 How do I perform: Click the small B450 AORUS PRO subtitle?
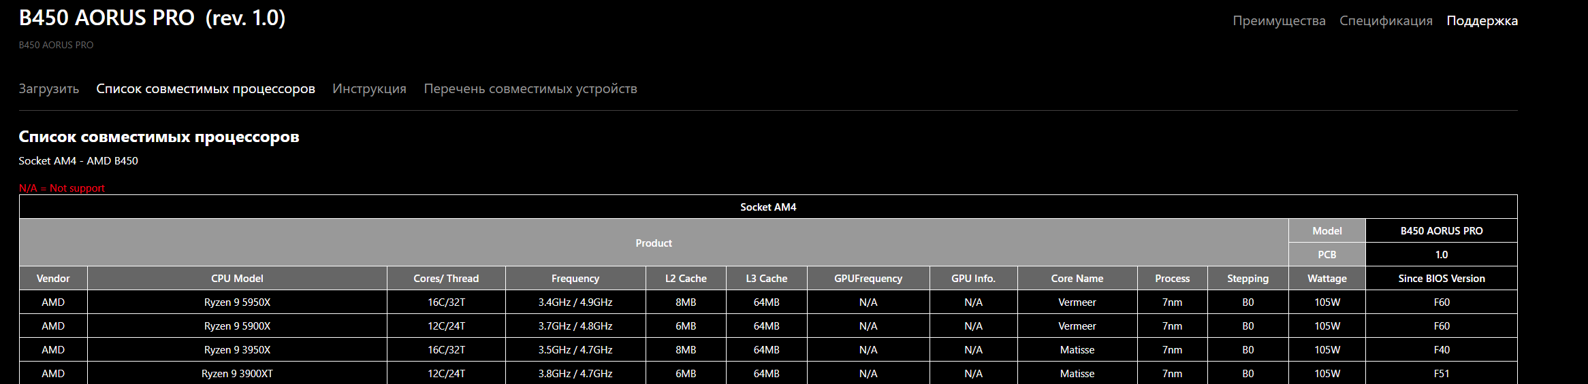click(56, 45)
